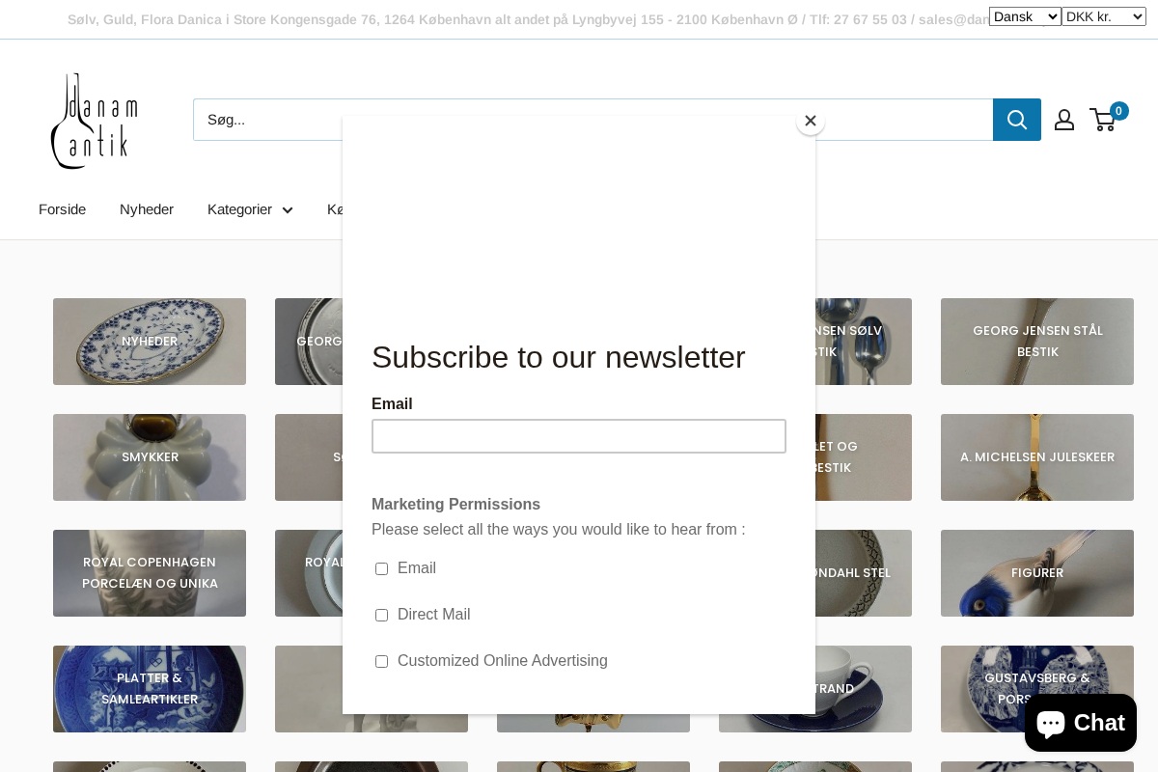
Task: Click the search magnifier icon
Action: point(1016,119)
